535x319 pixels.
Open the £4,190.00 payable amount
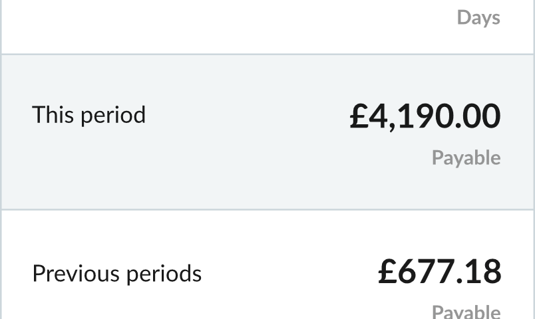pos(425,116)
